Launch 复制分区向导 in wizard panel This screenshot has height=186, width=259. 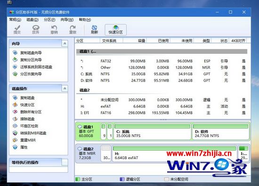pyautogui.click(x=27, y=60)
